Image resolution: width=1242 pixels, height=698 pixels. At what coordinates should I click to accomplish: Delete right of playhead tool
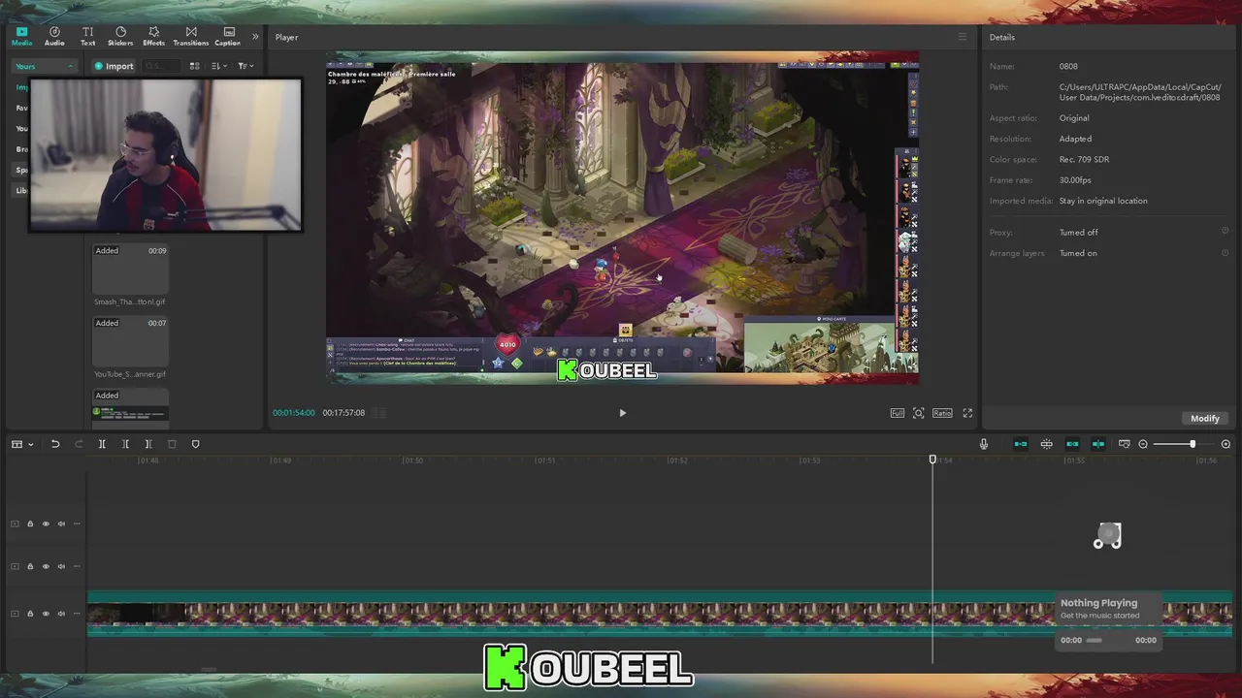click(148, 444)
